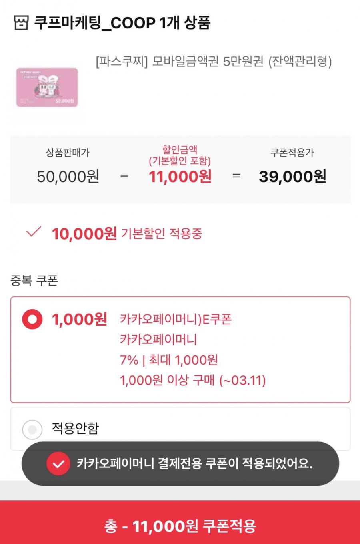The image size is (360, 544).
Task: Click the 1,000원 이상 구매 (~03.11) condition text
Action: [x=193, y=380]
